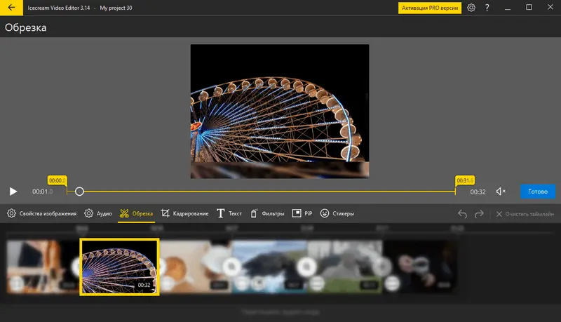The width and height of the screenshot is (561, 322).
Task: Undo the last action
Action: coord(462,214)
